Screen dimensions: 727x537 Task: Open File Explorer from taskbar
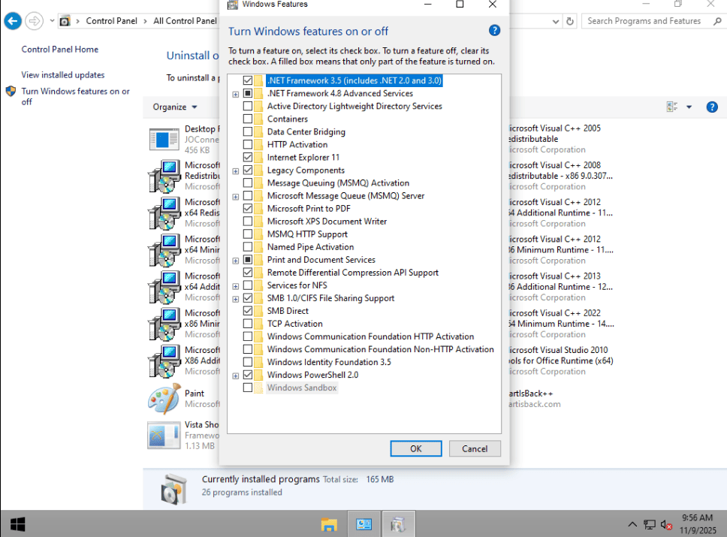tap(329, 524)
